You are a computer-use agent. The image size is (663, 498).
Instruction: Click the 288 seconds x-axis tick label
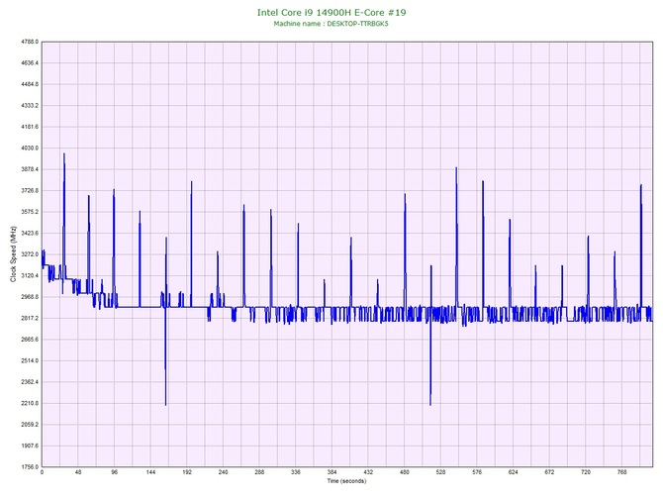pos(259,472)
